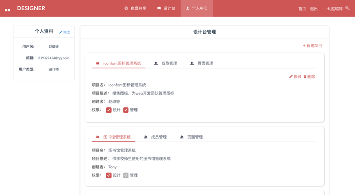Click 删除 for the iconfont project
This screenshot has height=195, width=355.
click(x=309, y=77)
